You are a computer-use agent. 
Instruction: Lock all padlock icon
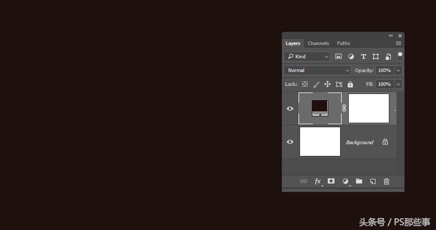[350, 84]
